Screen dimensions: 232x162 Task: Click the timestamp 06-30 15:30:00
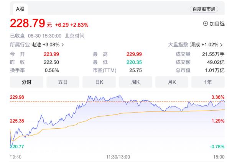(x=44, y=36)
